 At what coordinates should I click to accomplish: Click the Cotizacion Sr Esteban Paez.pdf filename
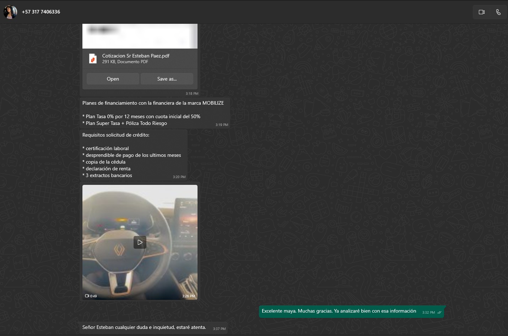(136, 56)
